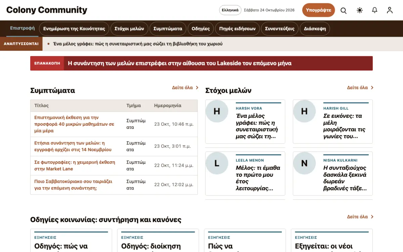Open article Ετήσια συνάντηση των μελών
Image resolution: width=403 pixels, height=252 pixels.
(x=73, y=146)
